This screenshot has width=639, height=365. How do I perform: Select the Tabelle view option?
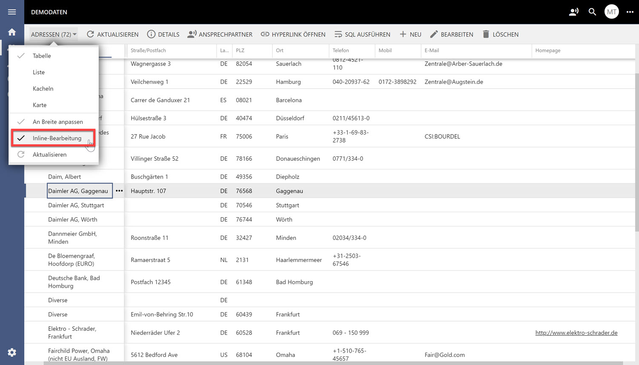(42, 56)
